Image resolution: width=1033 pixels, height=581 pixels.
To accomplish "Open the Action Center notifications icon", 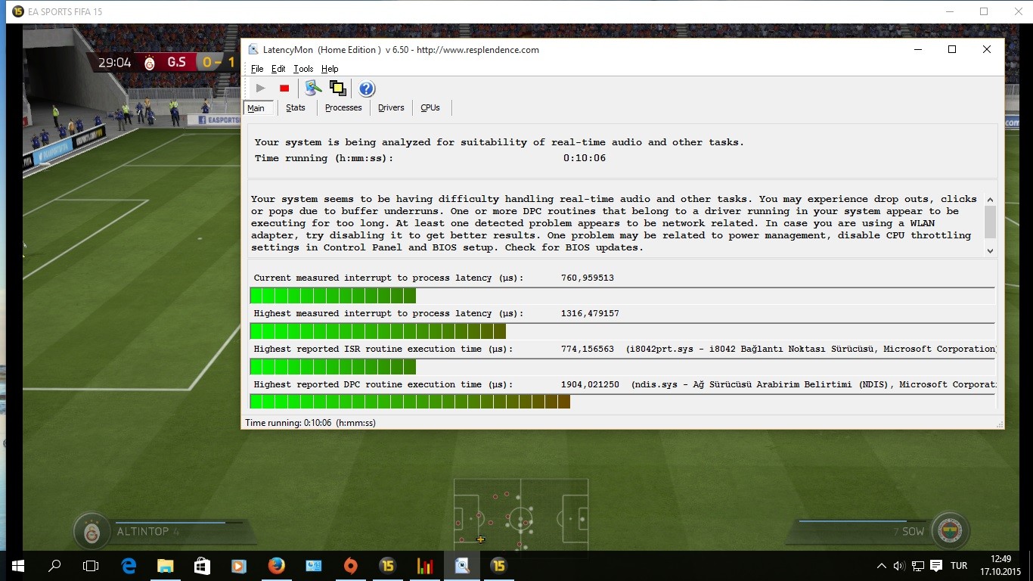I will (x=936, y=566).
